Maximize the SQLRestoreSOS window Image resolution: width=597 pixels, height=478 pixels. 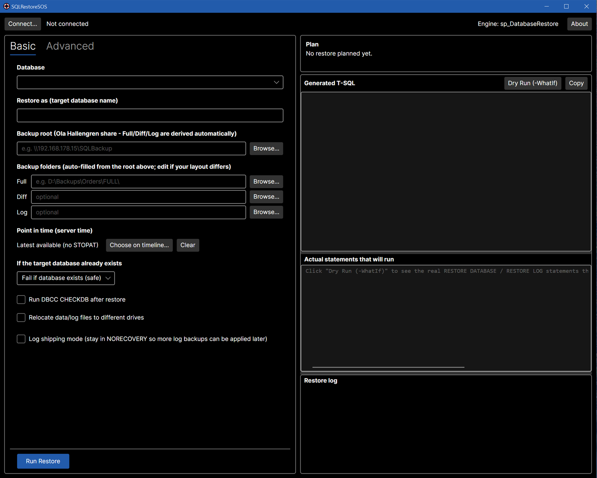[566, 6]
